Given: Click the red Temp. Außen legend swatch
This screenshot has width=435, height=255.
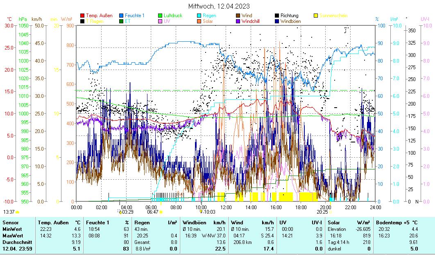Looking at the screenshot, I should pyautogui.click(x=82, y=16).
